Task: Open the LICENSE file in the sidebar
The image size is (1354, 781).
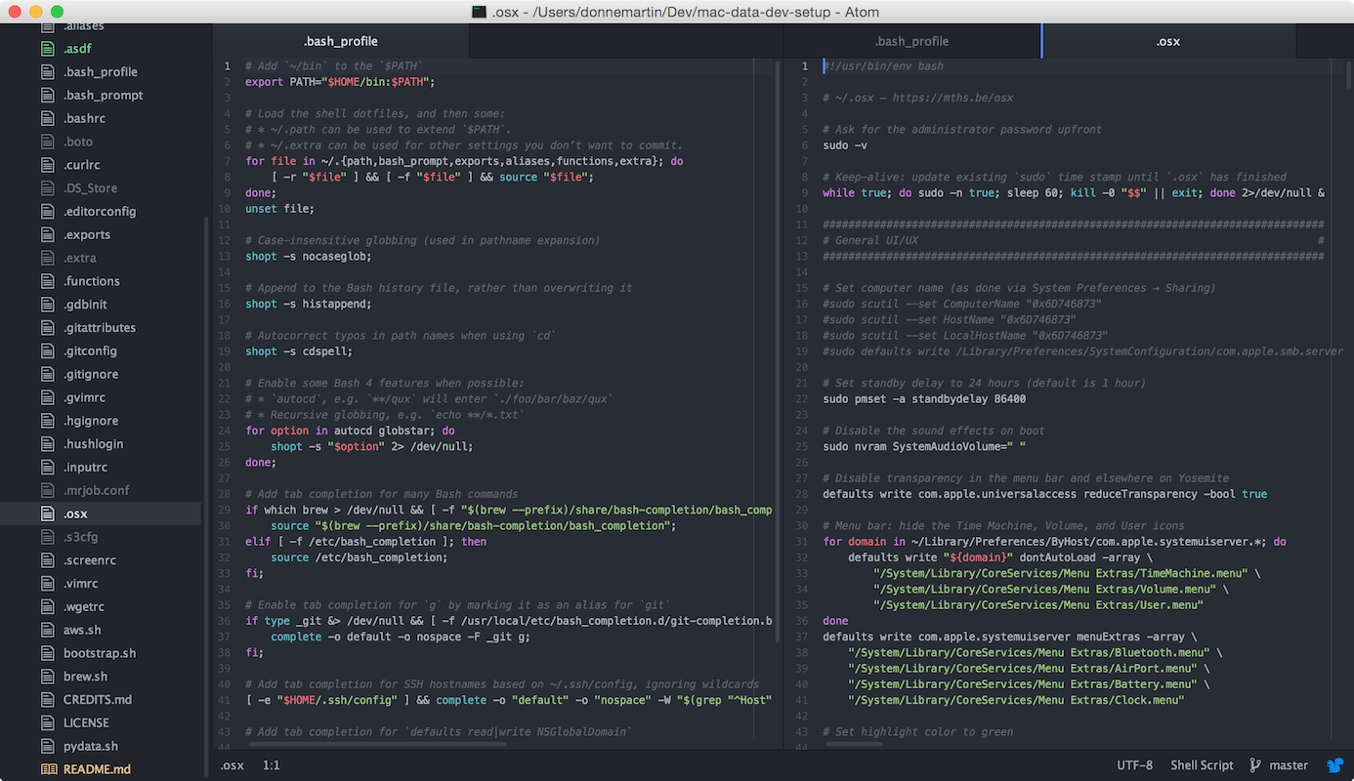Action: pyautogui.click(x=86, y=722)
